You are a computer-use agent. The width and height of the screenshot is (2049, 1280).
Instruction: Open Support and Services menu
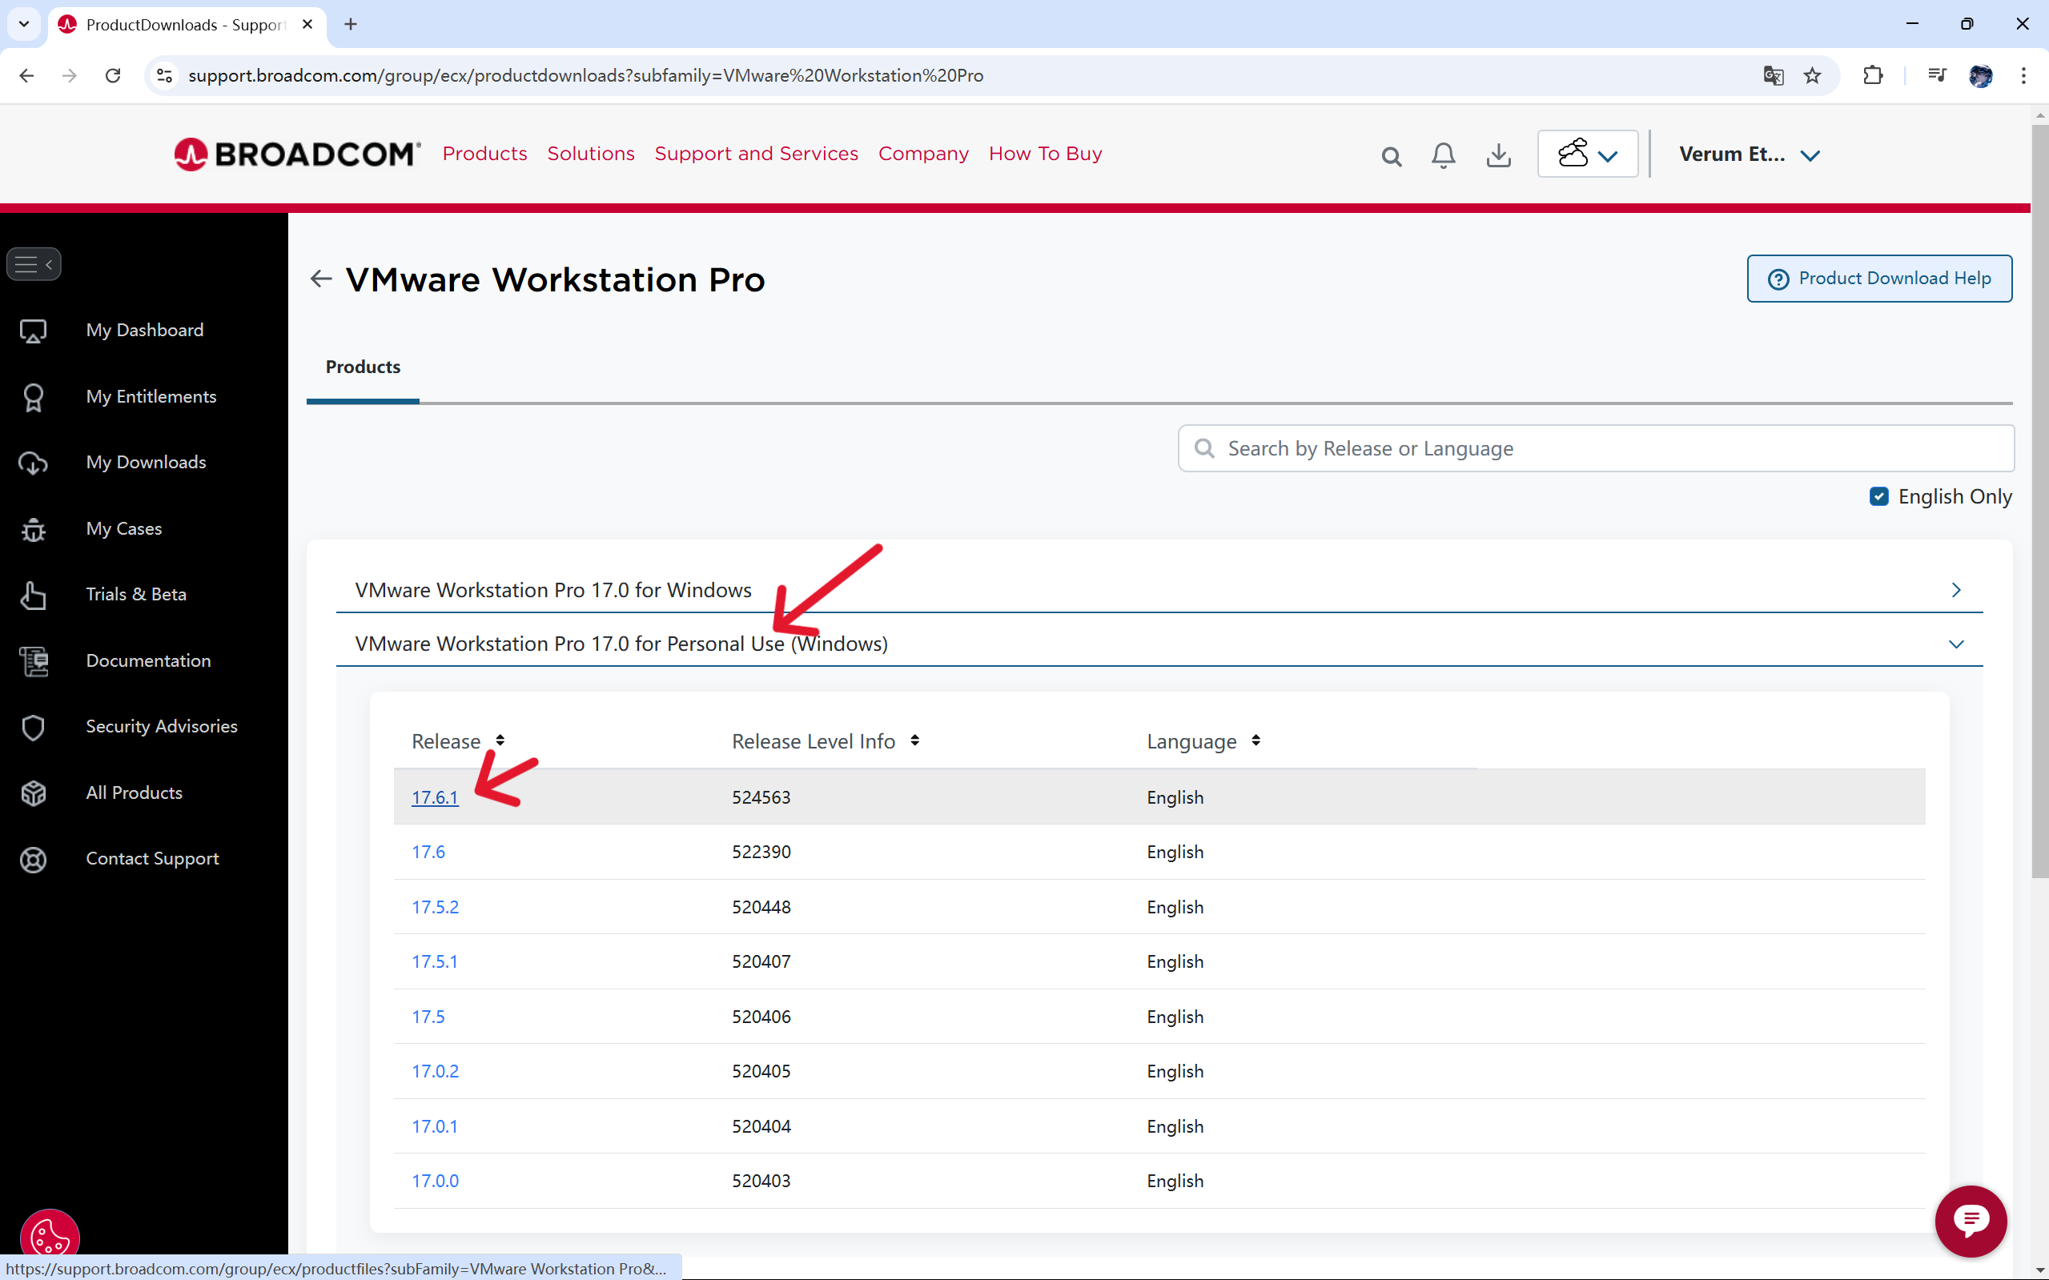(x=756, y=153)
